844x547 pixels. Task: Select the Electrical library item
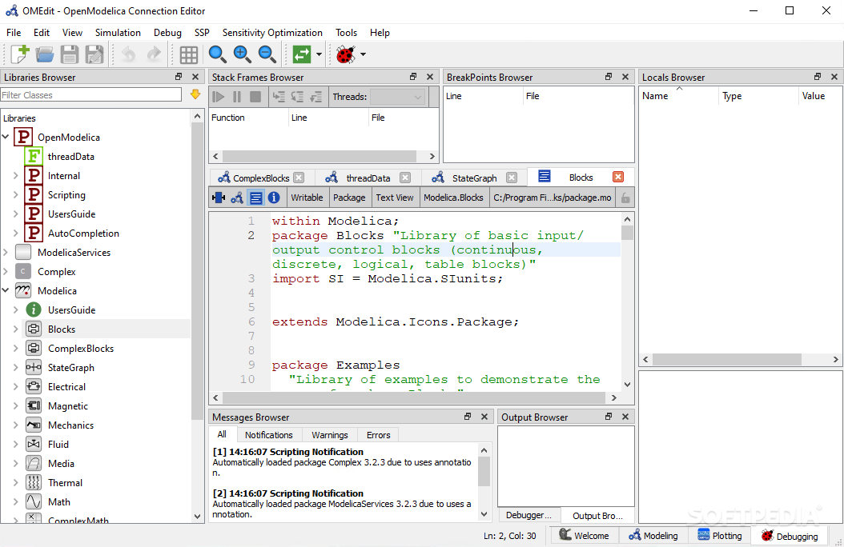pos(66,387)
